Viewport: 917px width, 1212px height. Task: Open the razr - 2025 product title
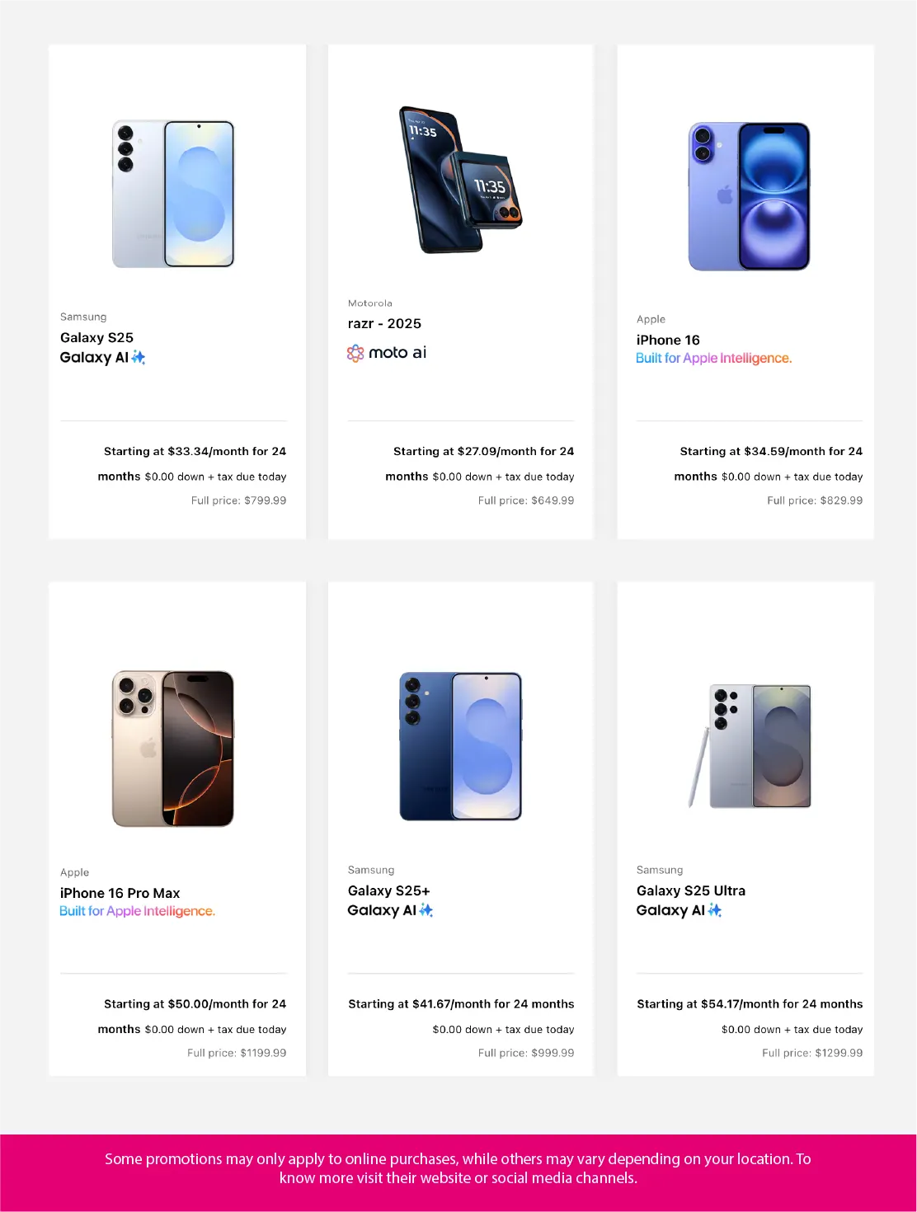point(384,323)
